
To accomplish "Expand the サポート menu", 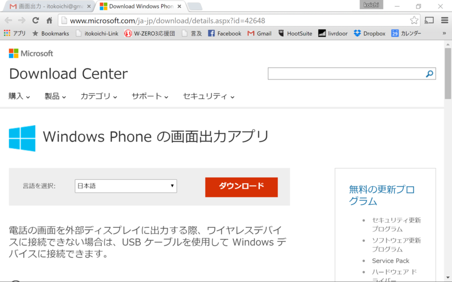I will pos(150,96).
